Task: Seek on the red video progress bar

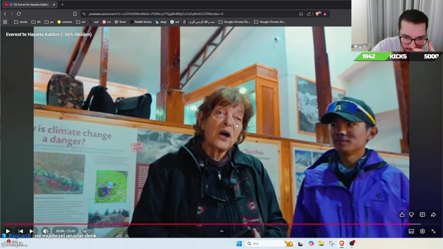Action: pos(221,224)
